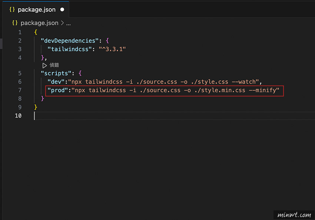The width and height of the screenshot is (315, 220).
Task: Click the "^3.3.1" version string
Action: coord(112,49)
